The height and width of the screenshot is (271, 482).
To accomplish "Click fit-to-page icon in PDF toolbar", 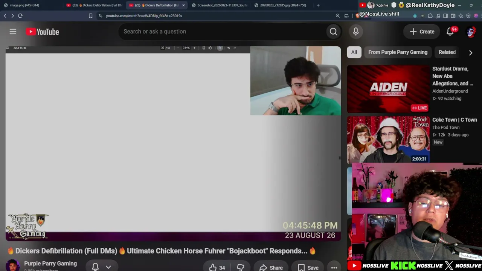I will click(204, 48).
